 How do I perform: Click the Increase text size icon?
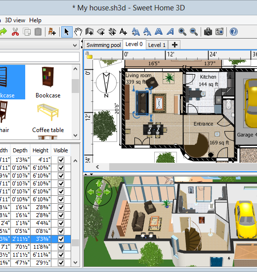[x=135, y=32]
